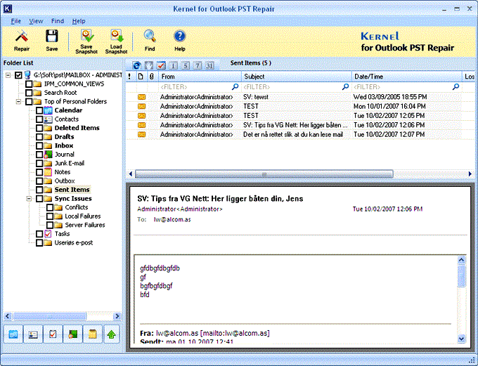Screen dimensions: 478x366
Task: Check the Sent Items checkbox
Action: pyautogui.click(x=39, y=190)
